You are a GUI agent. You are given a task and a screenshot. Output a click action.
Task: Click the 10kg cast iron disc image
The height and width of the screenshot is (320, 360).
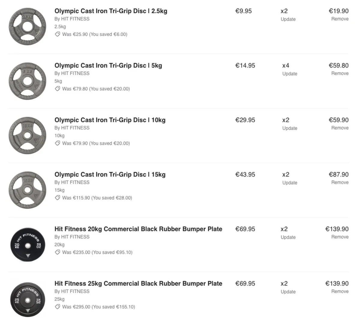coord(27,136)
